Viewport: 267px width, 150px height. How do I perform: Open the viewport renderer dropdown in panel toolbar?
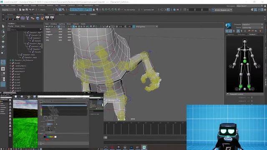[146, 27]
